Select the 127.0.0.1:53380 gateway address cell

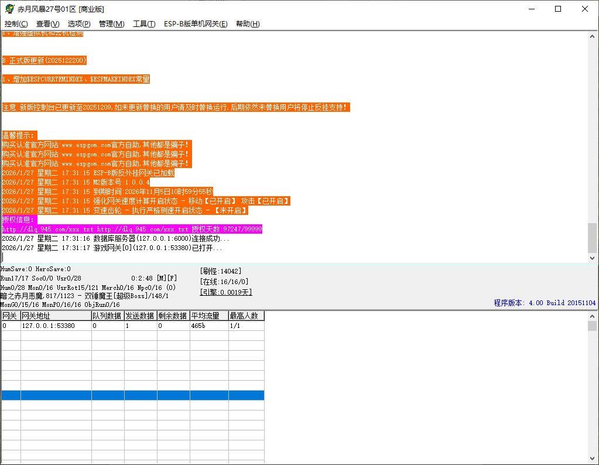(56, 326)
